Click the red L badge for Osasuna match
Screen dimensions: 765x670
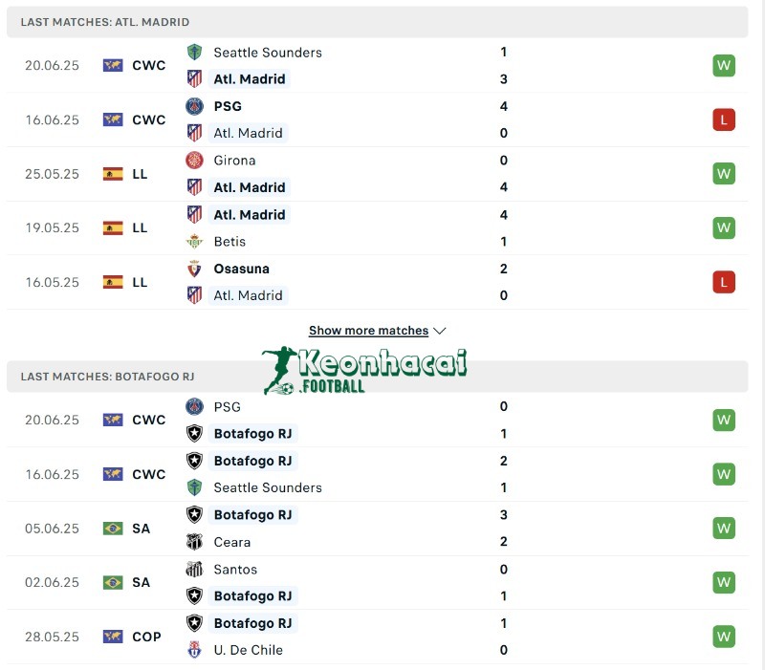click(x=724, y=282)
